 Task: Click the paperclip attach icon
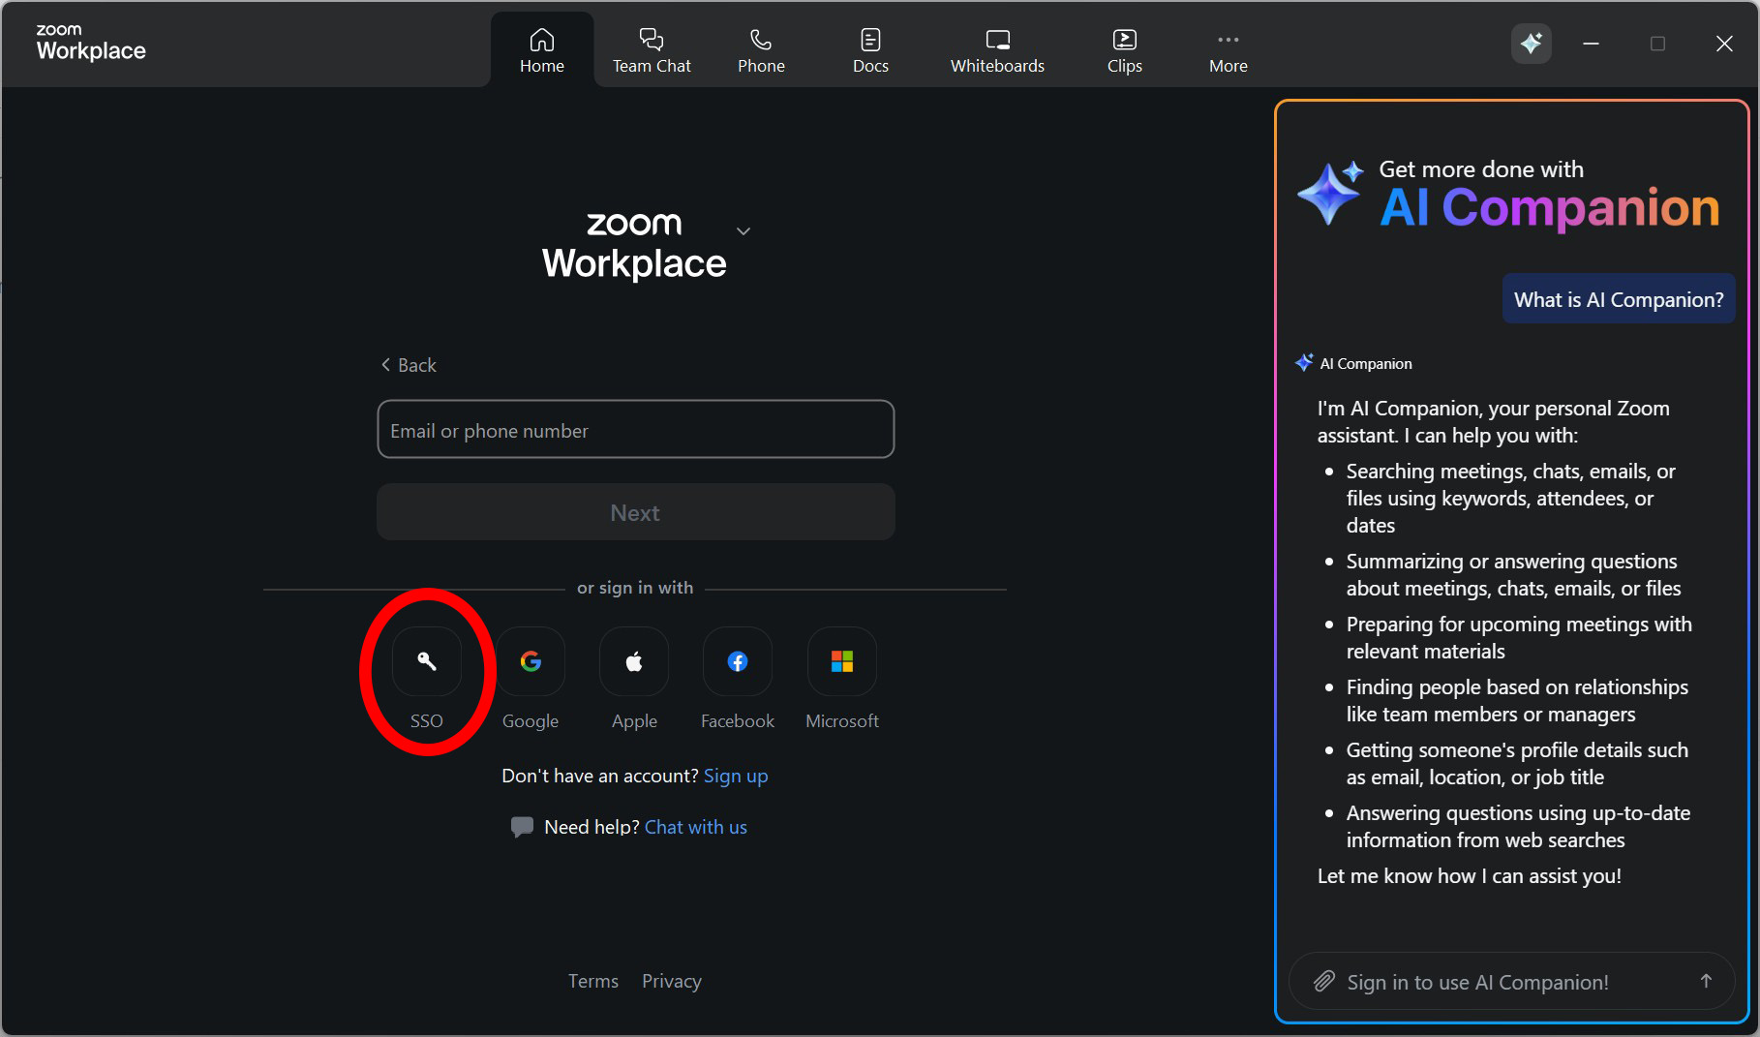coord(1323,982)
